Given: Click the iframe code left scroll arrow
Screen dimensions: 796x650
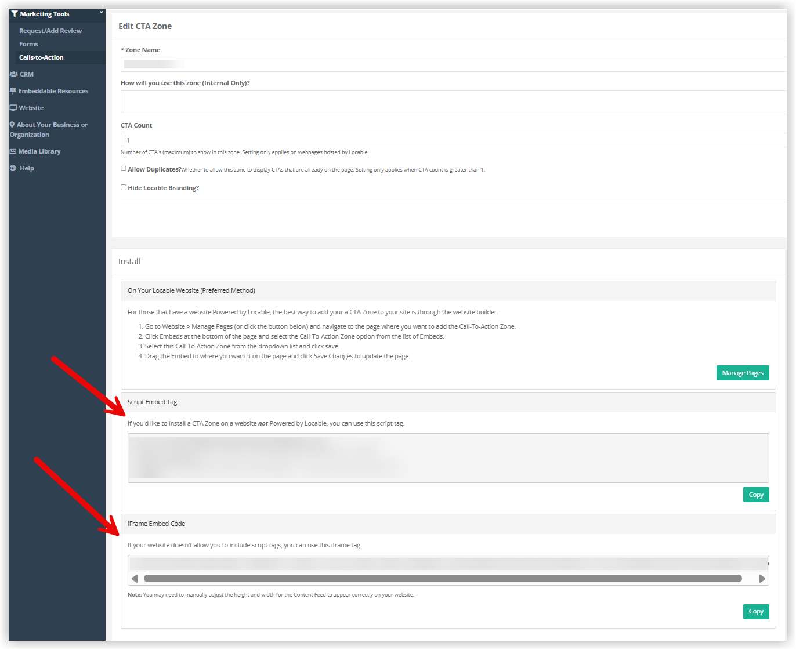Looking at the screenshot, I should pyautogui.click(x=135, y=578).
